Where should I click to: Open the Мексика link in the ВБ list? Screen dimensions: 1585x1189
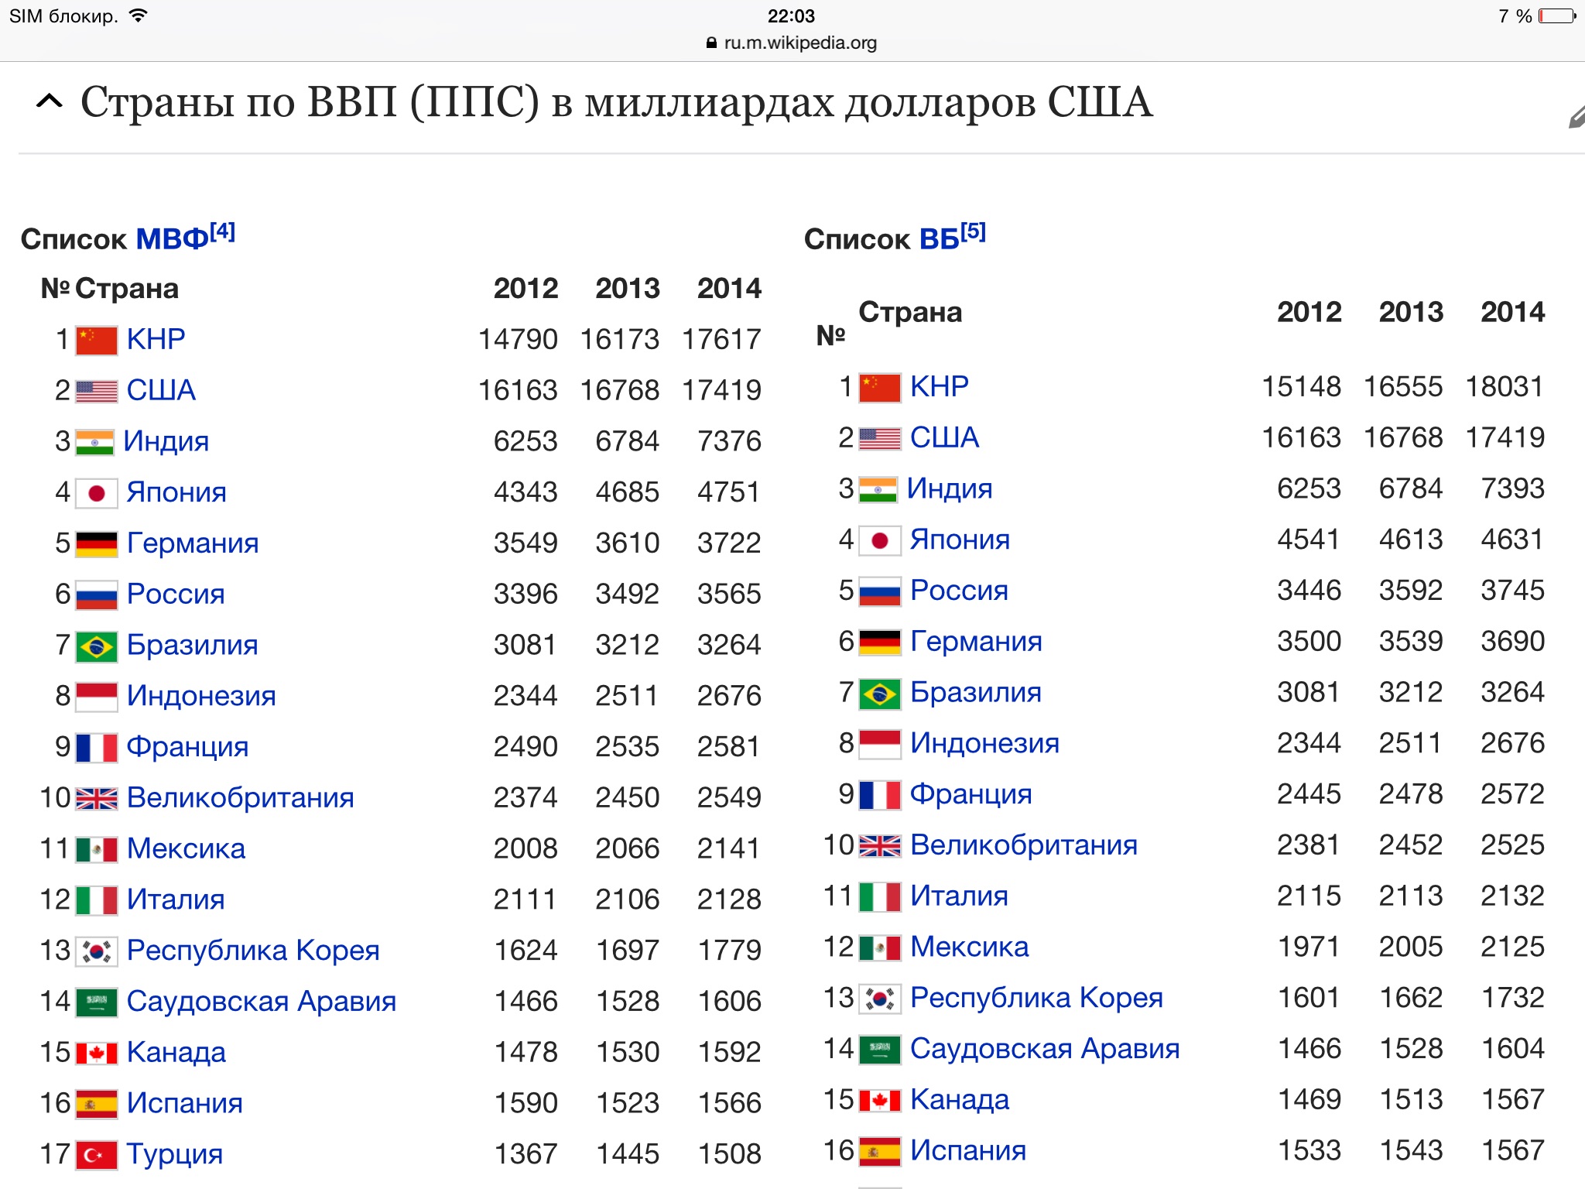969,947
